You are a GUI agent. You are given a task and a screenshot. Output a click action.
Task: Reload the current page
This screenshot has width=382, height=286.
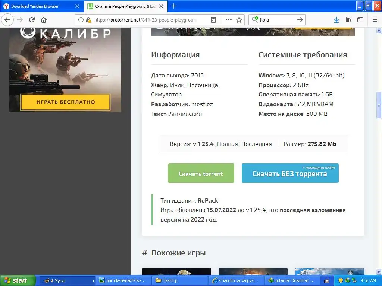[x=32, y=20]
